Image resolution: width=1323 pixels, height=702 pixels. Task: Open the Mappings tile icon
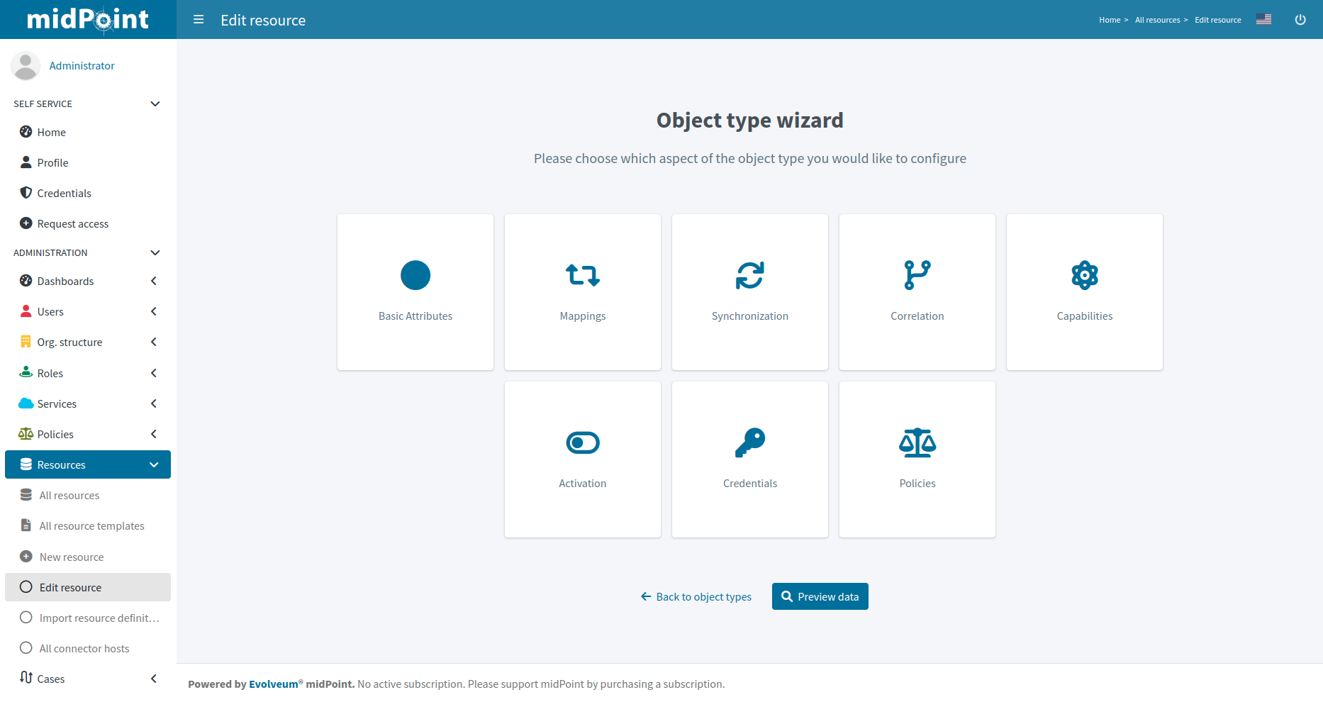coord(582,275)
